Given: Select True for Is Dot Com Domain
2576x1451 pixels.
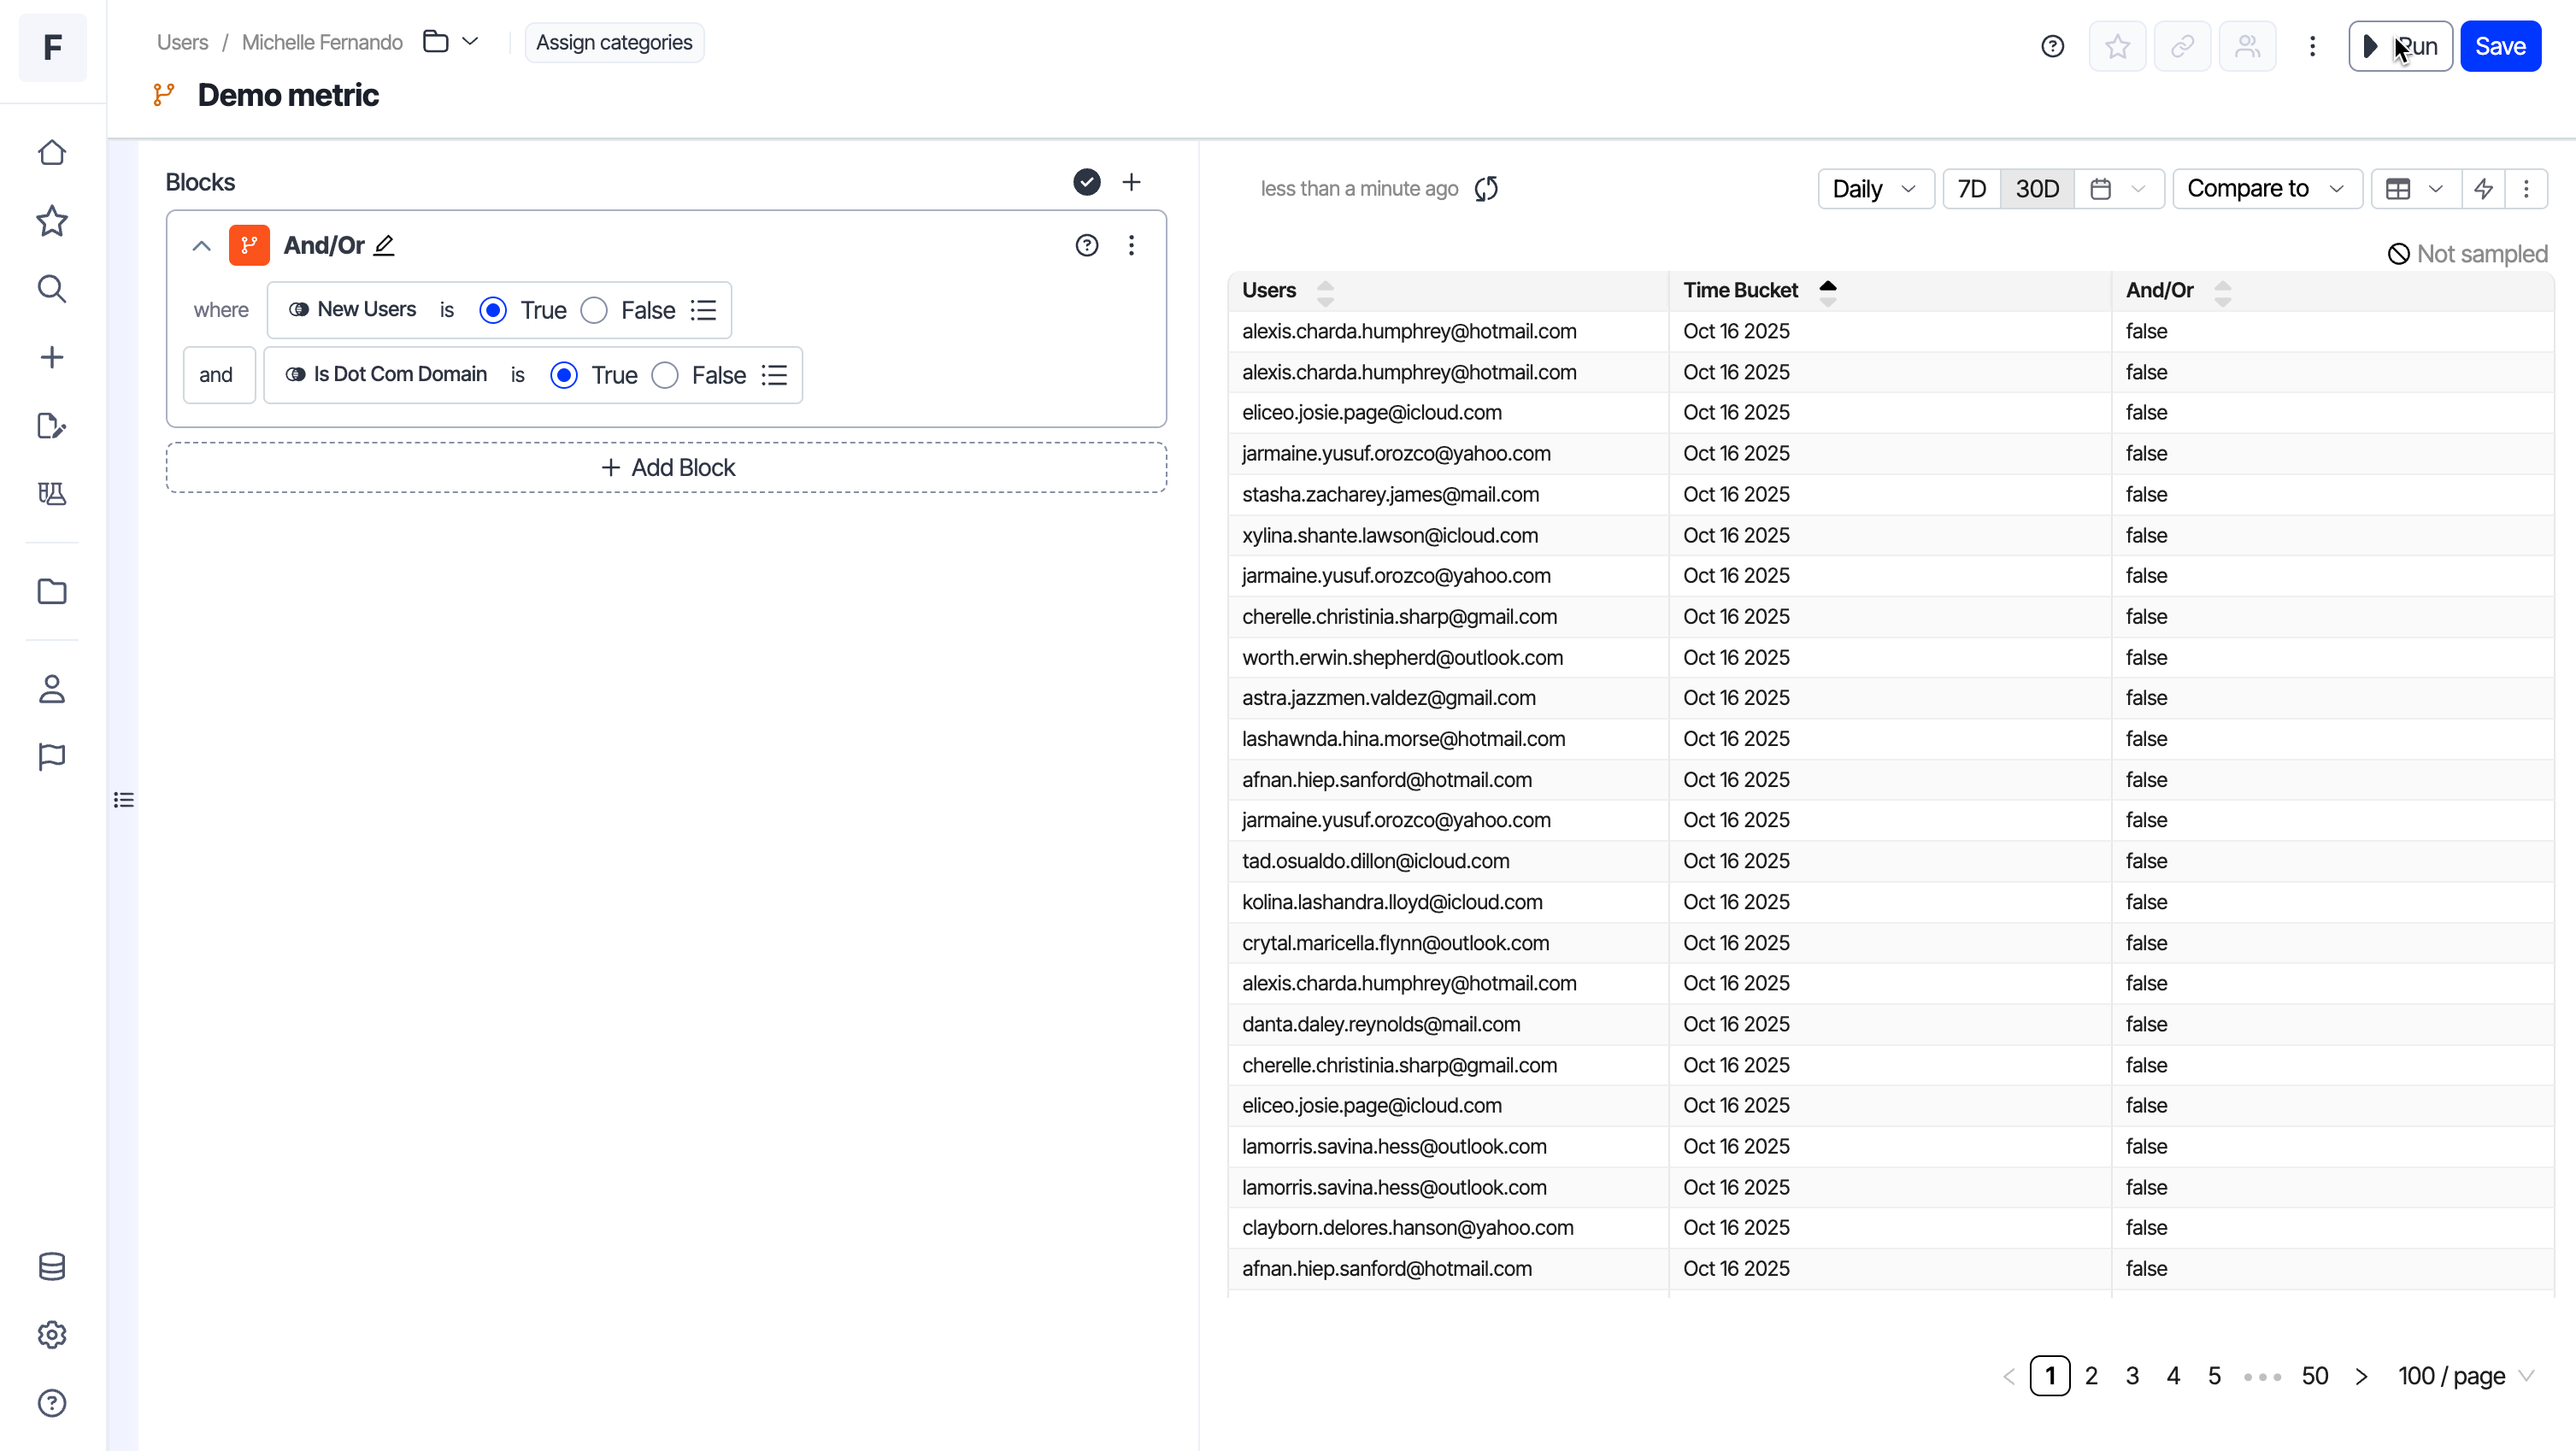Looking at the screenshot, I should click(x=564, y=375).
